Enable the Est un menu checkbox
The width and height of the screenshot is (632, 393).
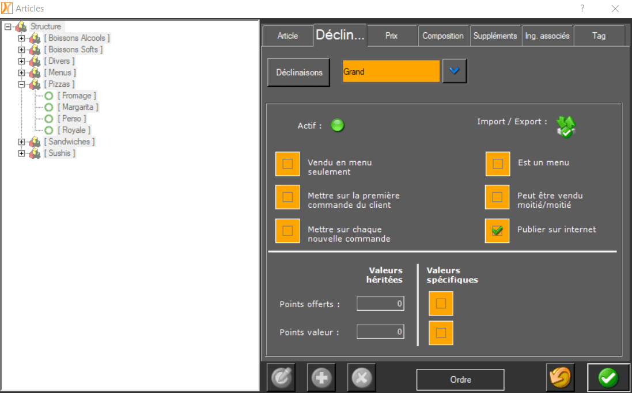click(497, 163)
